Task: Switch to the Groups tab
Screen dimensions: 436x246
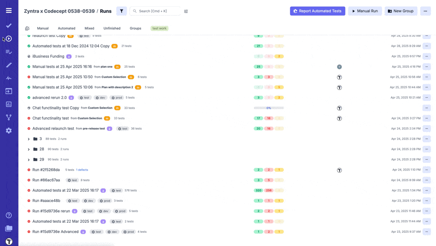Action: coord(135,28)
